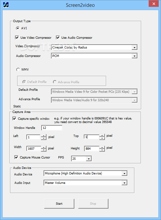Image resolution: width=161 pixels, height=220 pixels.
Task: Click the Stop button
Action: 93,204
